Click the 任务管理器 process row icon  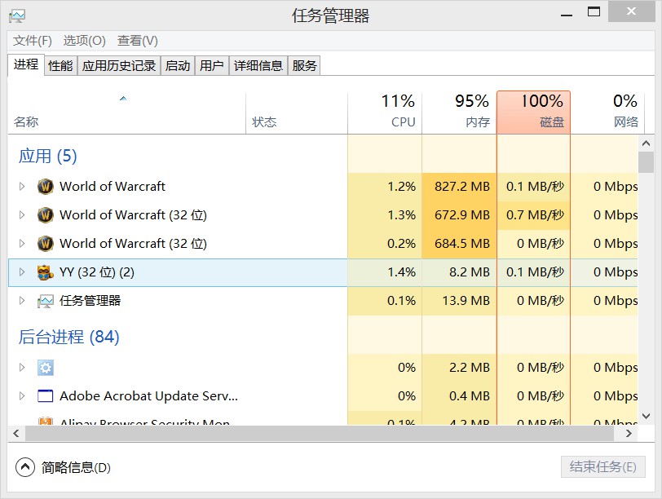pyautogui.click(x=46, y=301)
